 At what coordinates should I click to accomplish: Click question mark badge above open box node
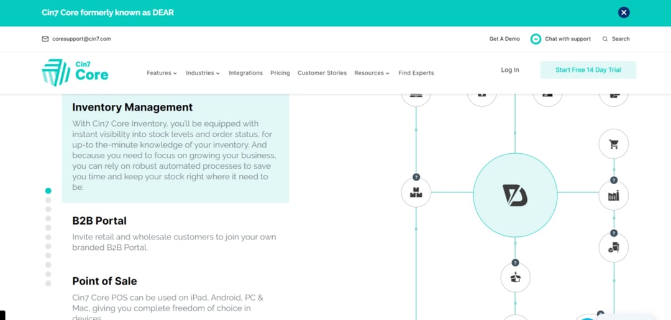515,263
